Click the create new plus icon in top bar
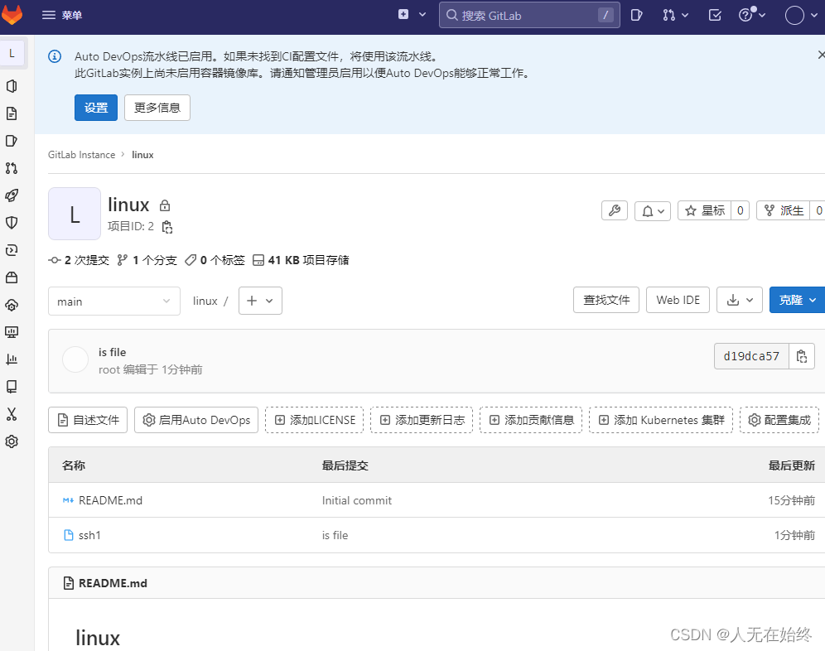This screenshot has height=651, width=825. point(403,15)
